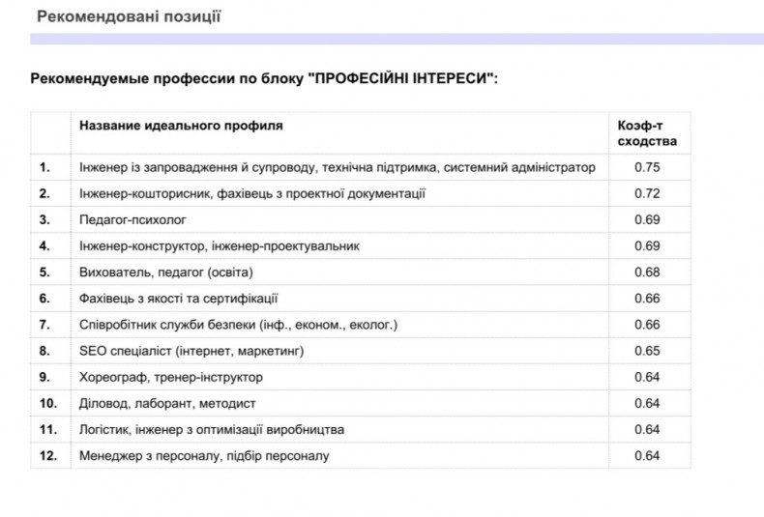Image resolution: width=764 pixels, height=517 pixels.
Task: Click the 'Коэф-т сходства' column header
Action: pyautogui.click(x=647, y=133)
